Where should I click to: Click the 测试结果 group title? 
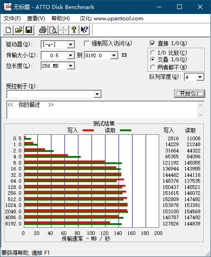pos(104,124)
